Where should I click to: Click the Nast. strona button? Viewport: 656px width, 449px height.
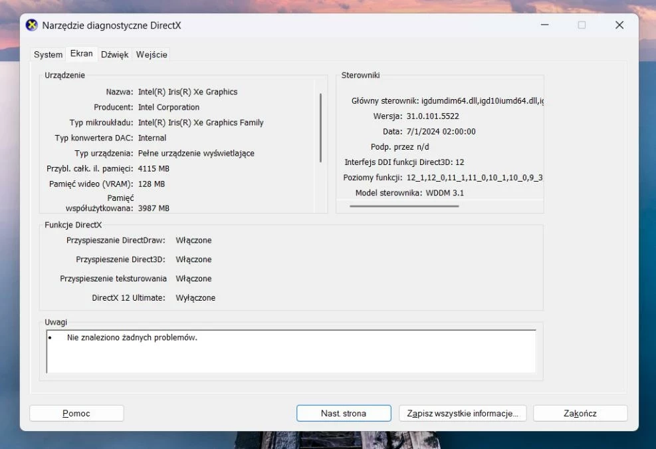(x=344, y=413)
